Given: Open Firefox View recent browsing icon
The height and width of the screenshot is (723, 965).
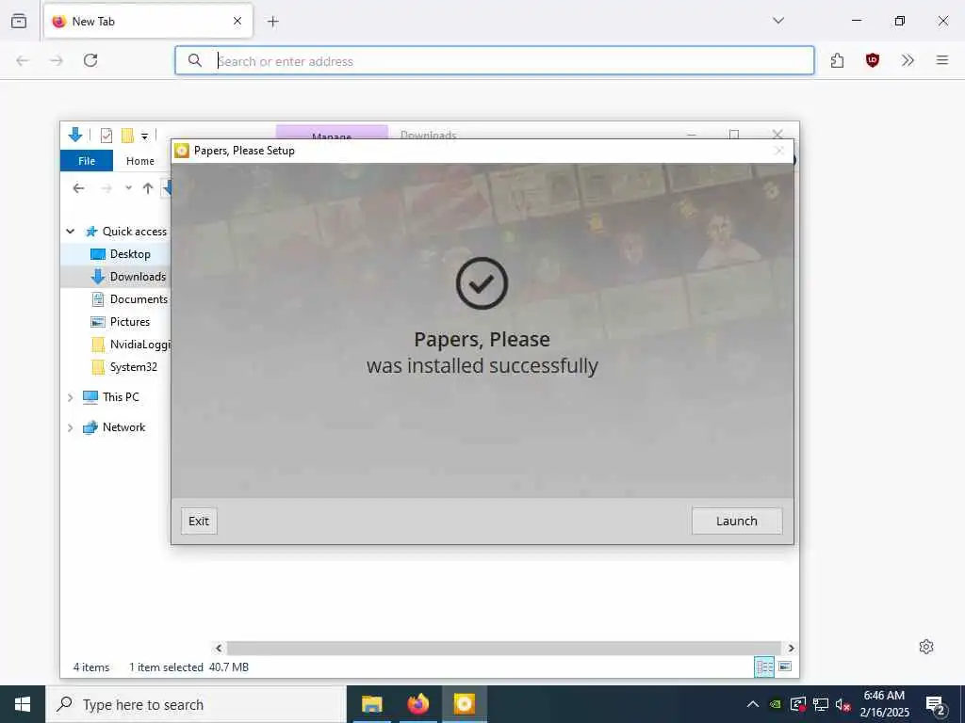Looking at the screenshot, I should point(19,21).
